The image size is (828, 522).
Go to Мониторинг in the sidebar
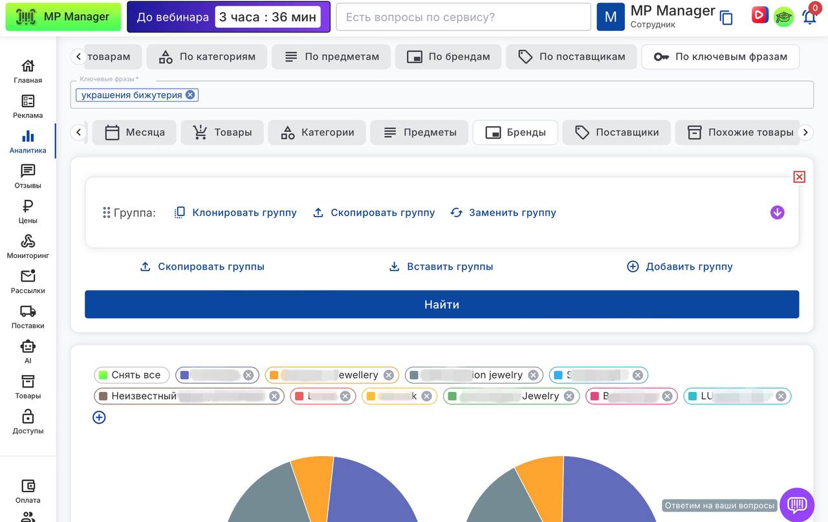(x=28, y=246)
